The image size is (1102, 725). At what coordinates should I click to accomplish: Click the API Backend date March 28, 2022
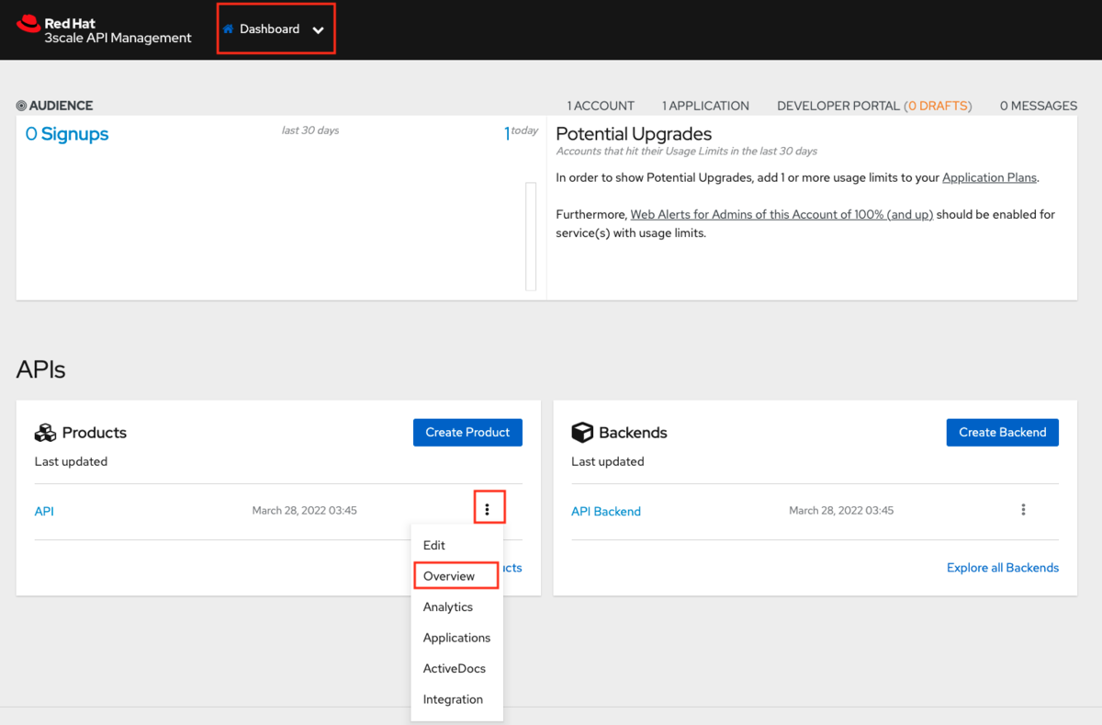pos(841,510)
